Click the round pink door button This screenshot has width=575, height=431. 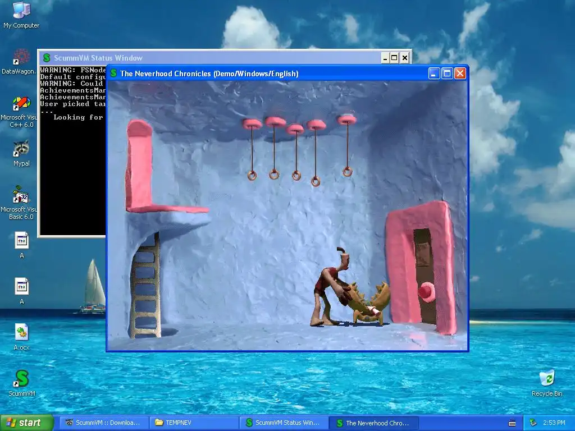427,292
